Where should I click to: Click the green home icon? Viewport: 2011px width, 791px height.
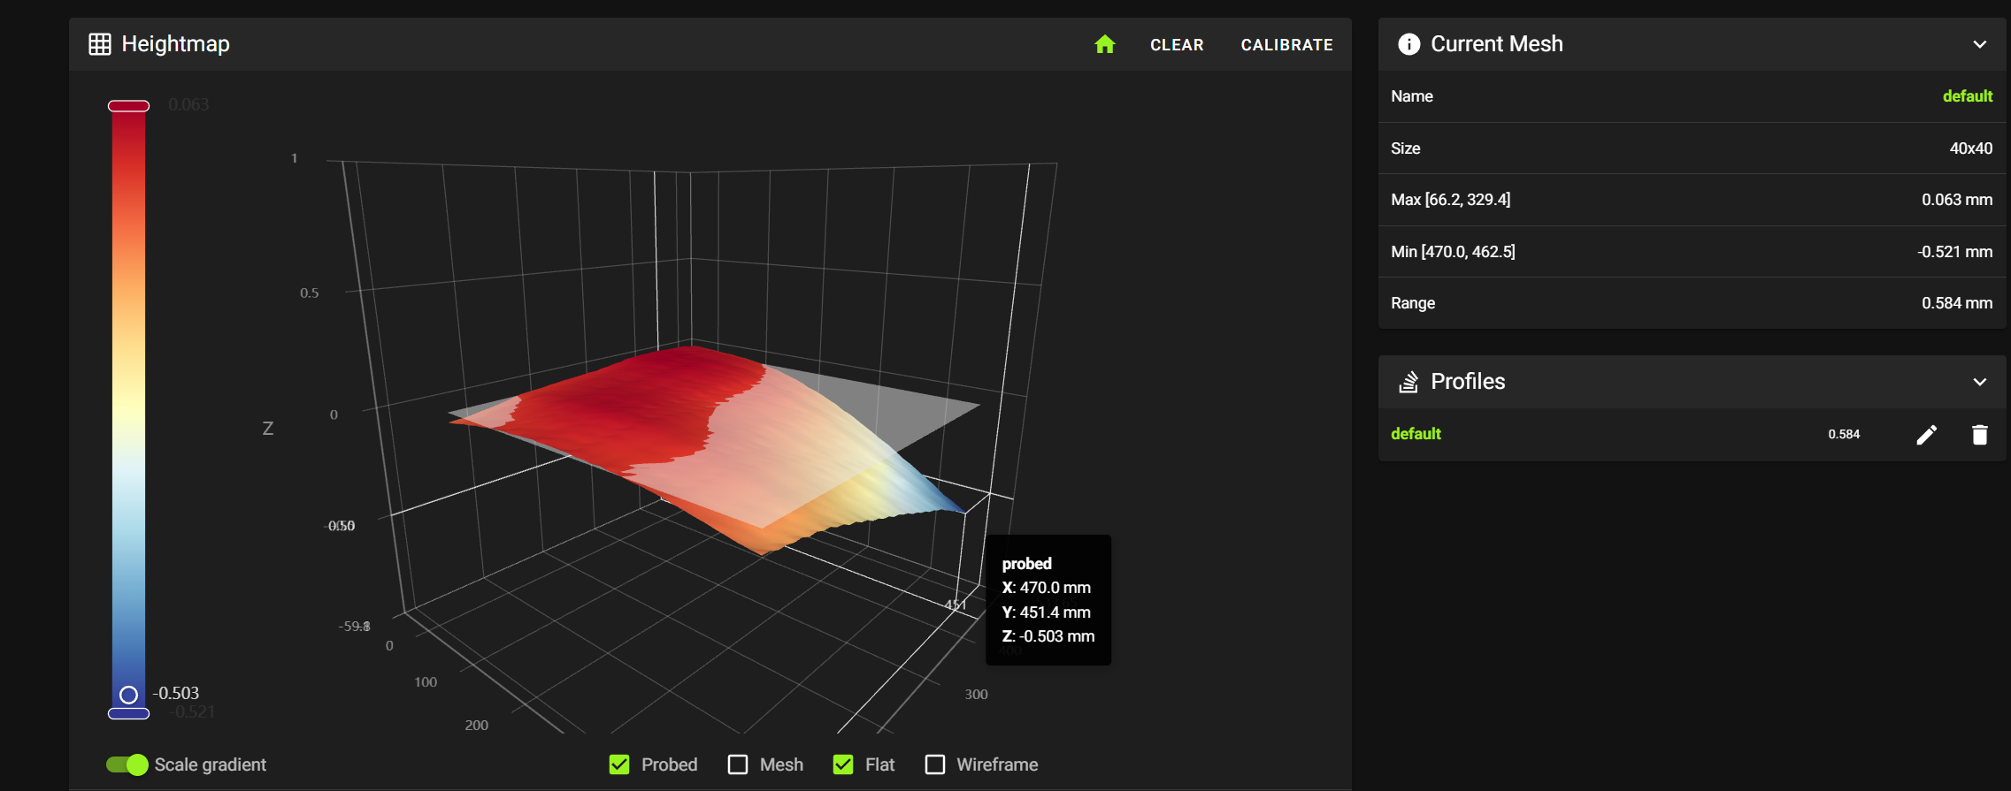click(1104, 44)
